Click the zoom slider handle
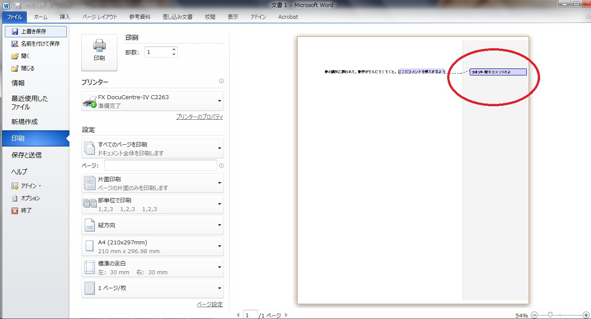This screenshot has height=319, width=591. click(x=550, y=315)
